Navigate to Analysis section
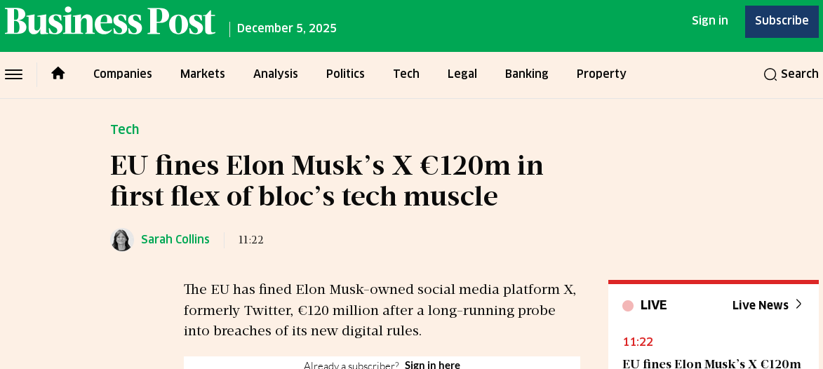Screen dimensions: 823x369 [276, 74]
